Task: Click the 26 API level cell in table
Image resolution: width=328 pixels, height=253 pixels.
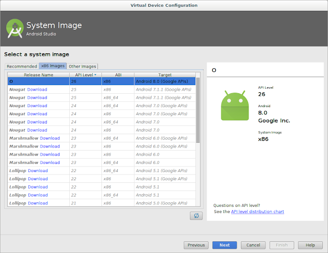Action: pyautogui.click(x=86, y=81)
